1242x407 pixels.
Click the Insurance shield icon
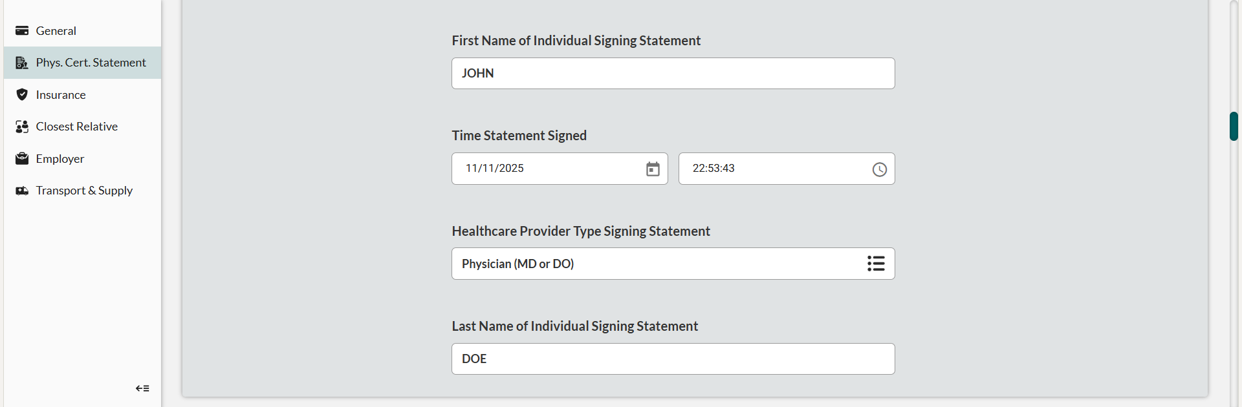pyautogui.click(x=22, y=94)
